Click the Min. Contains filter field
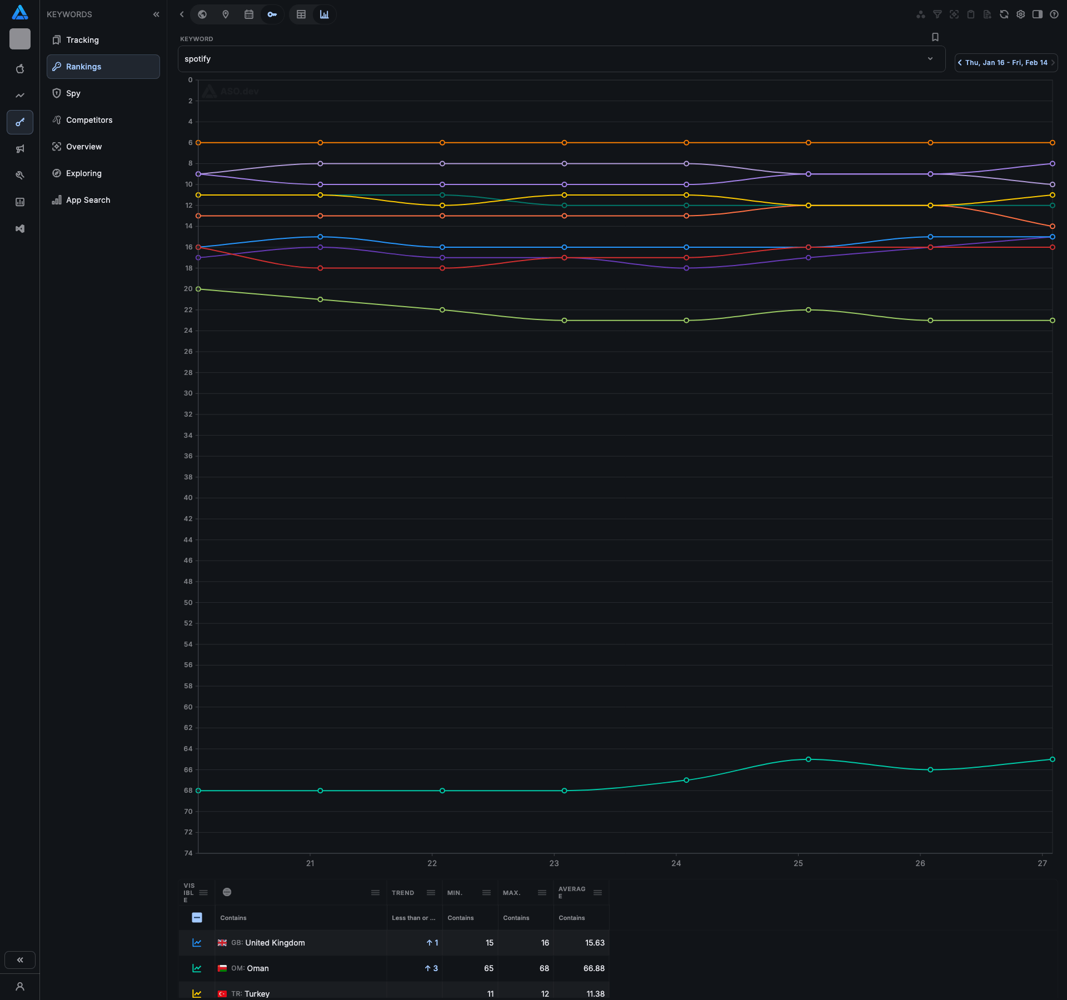The height and width of the screenshot is (1000, 1067). point(470,918)
